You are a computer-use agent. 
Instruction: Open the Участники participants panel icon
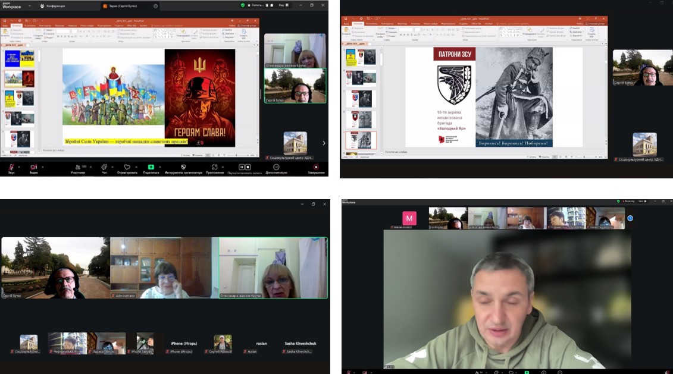click(x=78, y=167)
